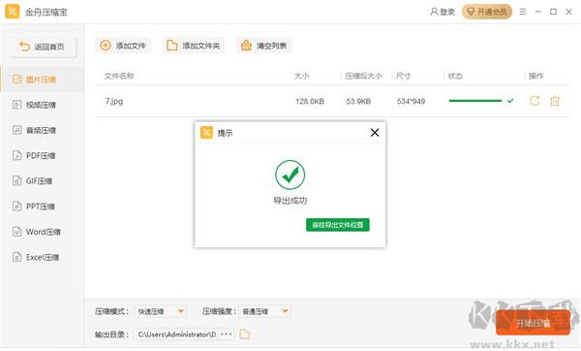Click 前往导出文件位置 green button
The image size is (581, 351).
pos(338,225)
